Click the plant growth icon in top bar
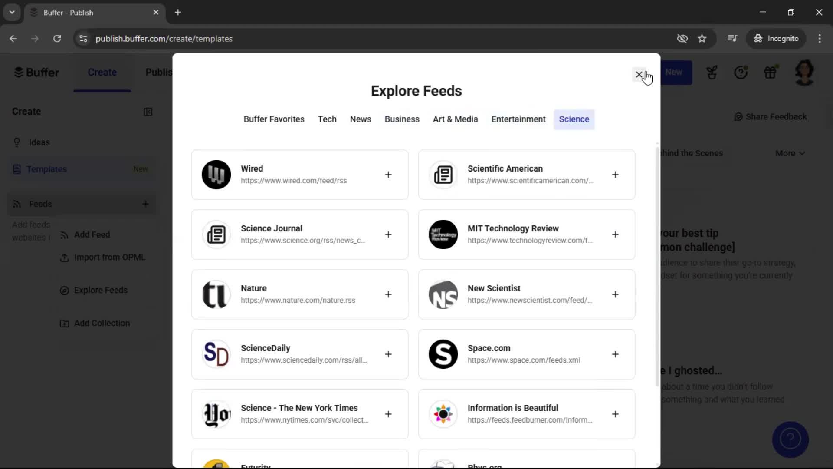833x469 pixels. pyautogui.click(x=712, y=72)
